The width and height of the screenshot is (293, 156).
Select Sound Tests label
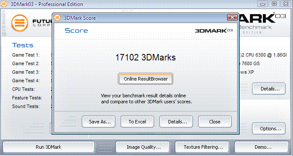coord(26,106)
